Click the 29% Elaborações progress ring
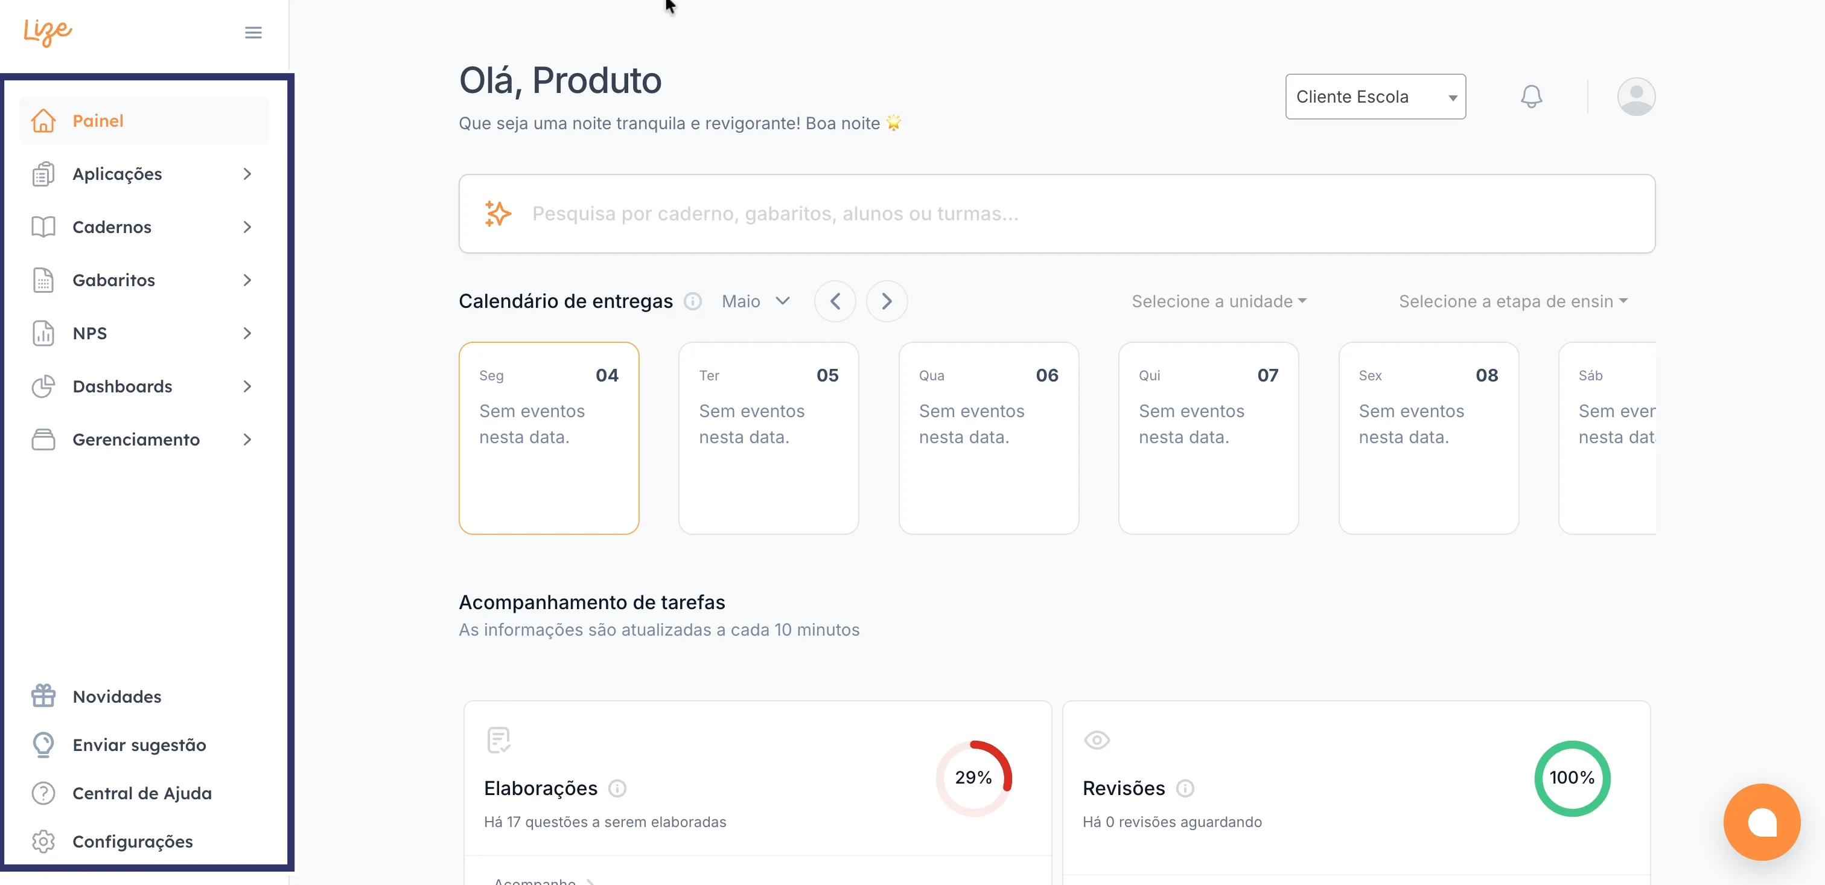 click(x=974, y=778)
